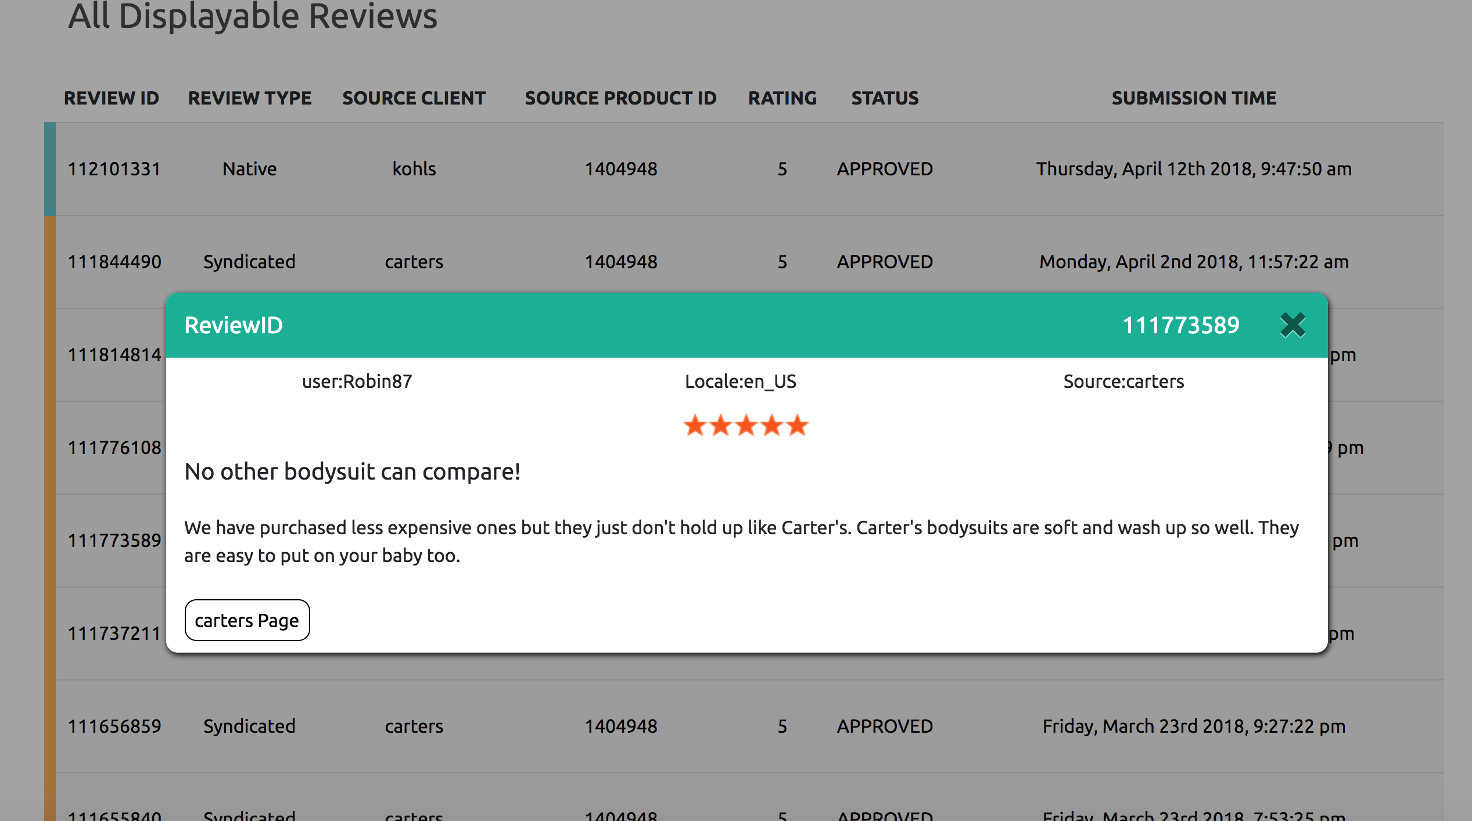Click carters client in row 111656859

[414, 726]
